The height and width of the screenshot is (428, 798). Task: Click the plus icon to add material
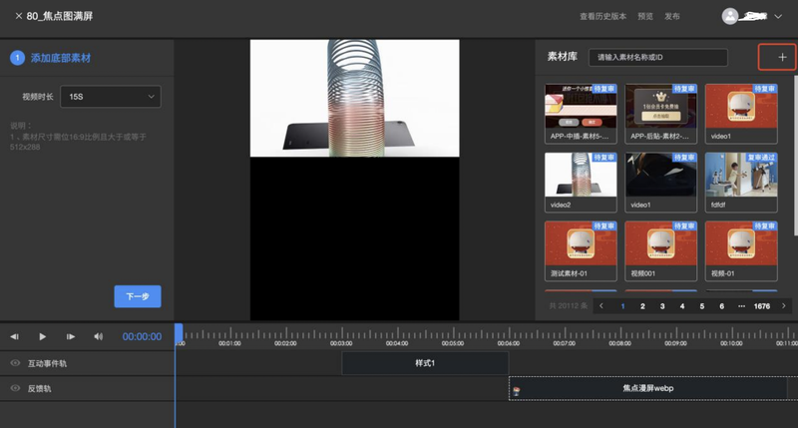point(782,57)
